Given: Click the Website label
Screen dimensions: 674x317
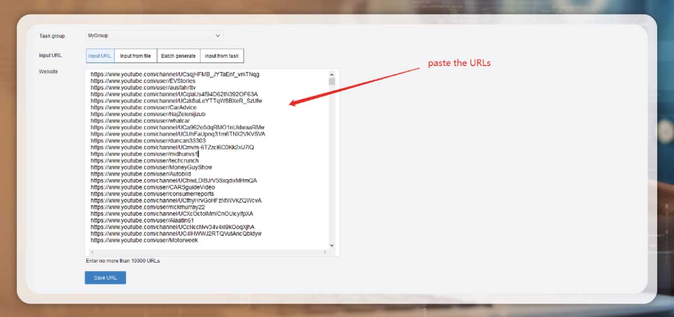Looking at the screenshot, I should [x=48, y=72].
